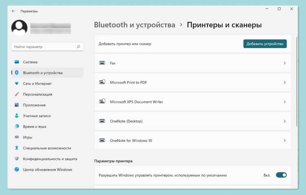Click the Персонализация brush icon
Viewport: 306px width, 195px height.
click(x=17, y=94)
